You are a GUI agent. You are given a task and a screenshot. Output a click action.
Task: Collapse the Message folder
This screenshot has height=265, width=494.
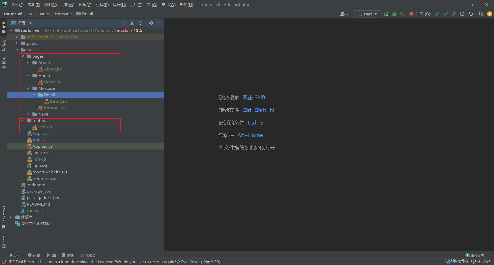[x=28, y=88]
